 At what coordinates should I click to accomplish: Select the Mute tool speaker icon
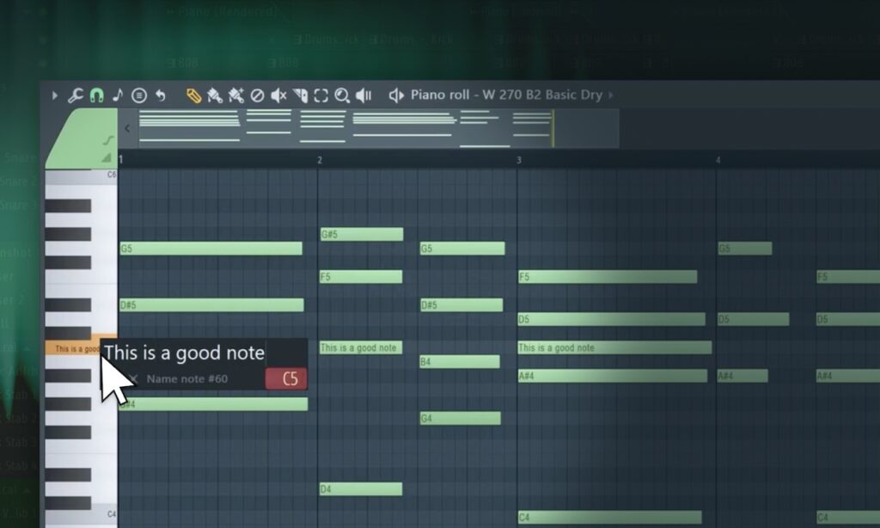tap(279, 95)
